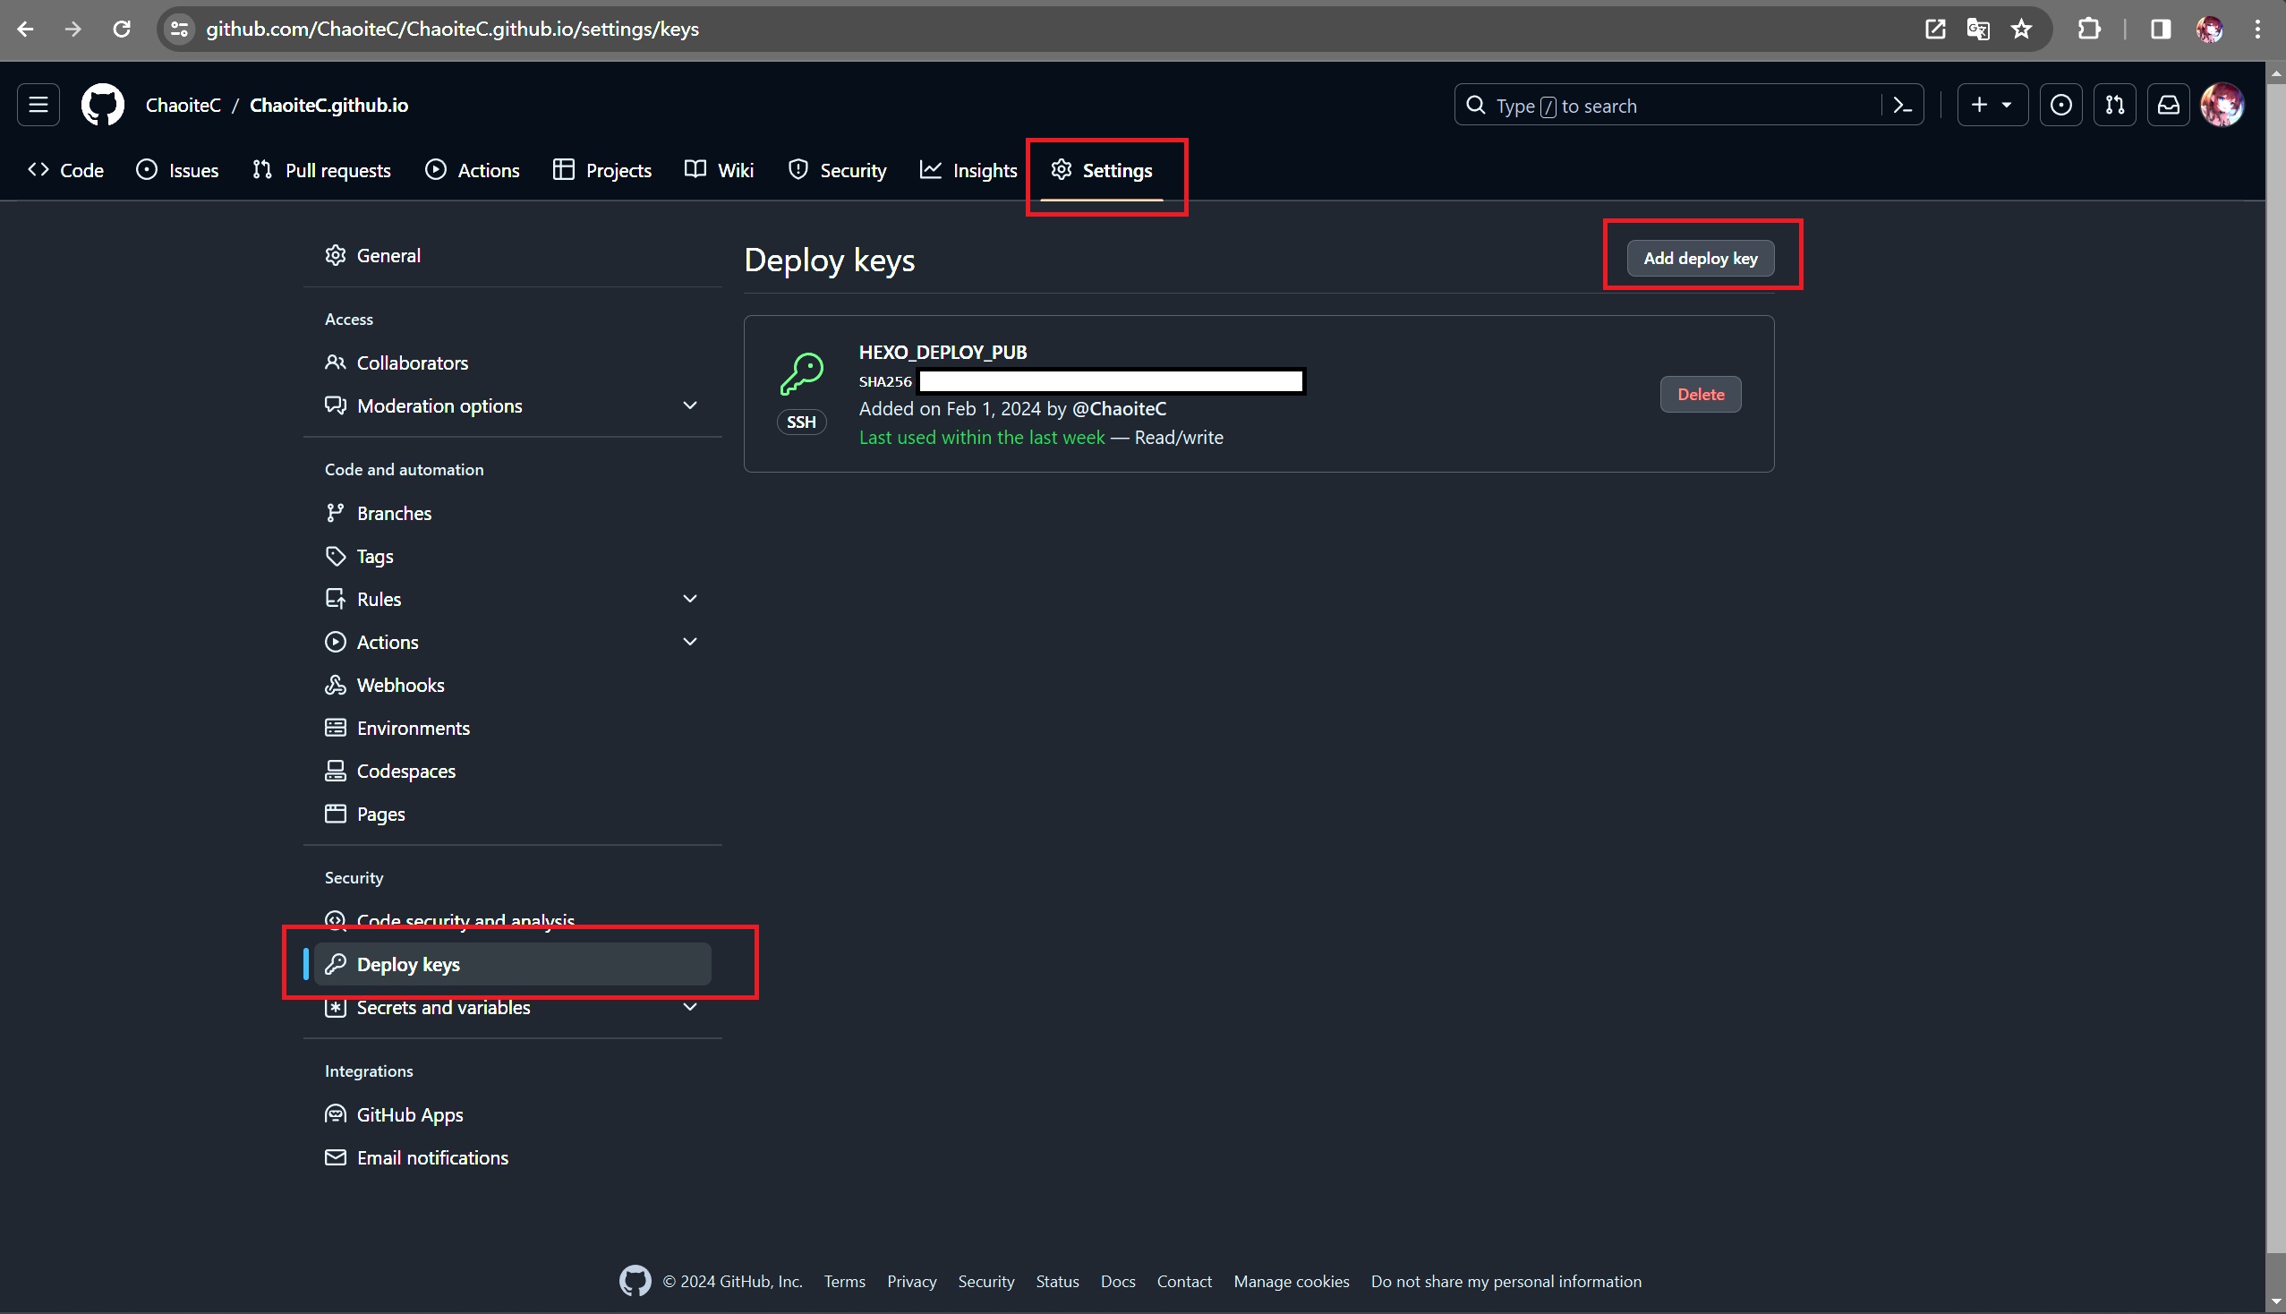Open the Deploy keys section in sidebar
This screenshot has width=2286, height=1314.
point(408,964)
